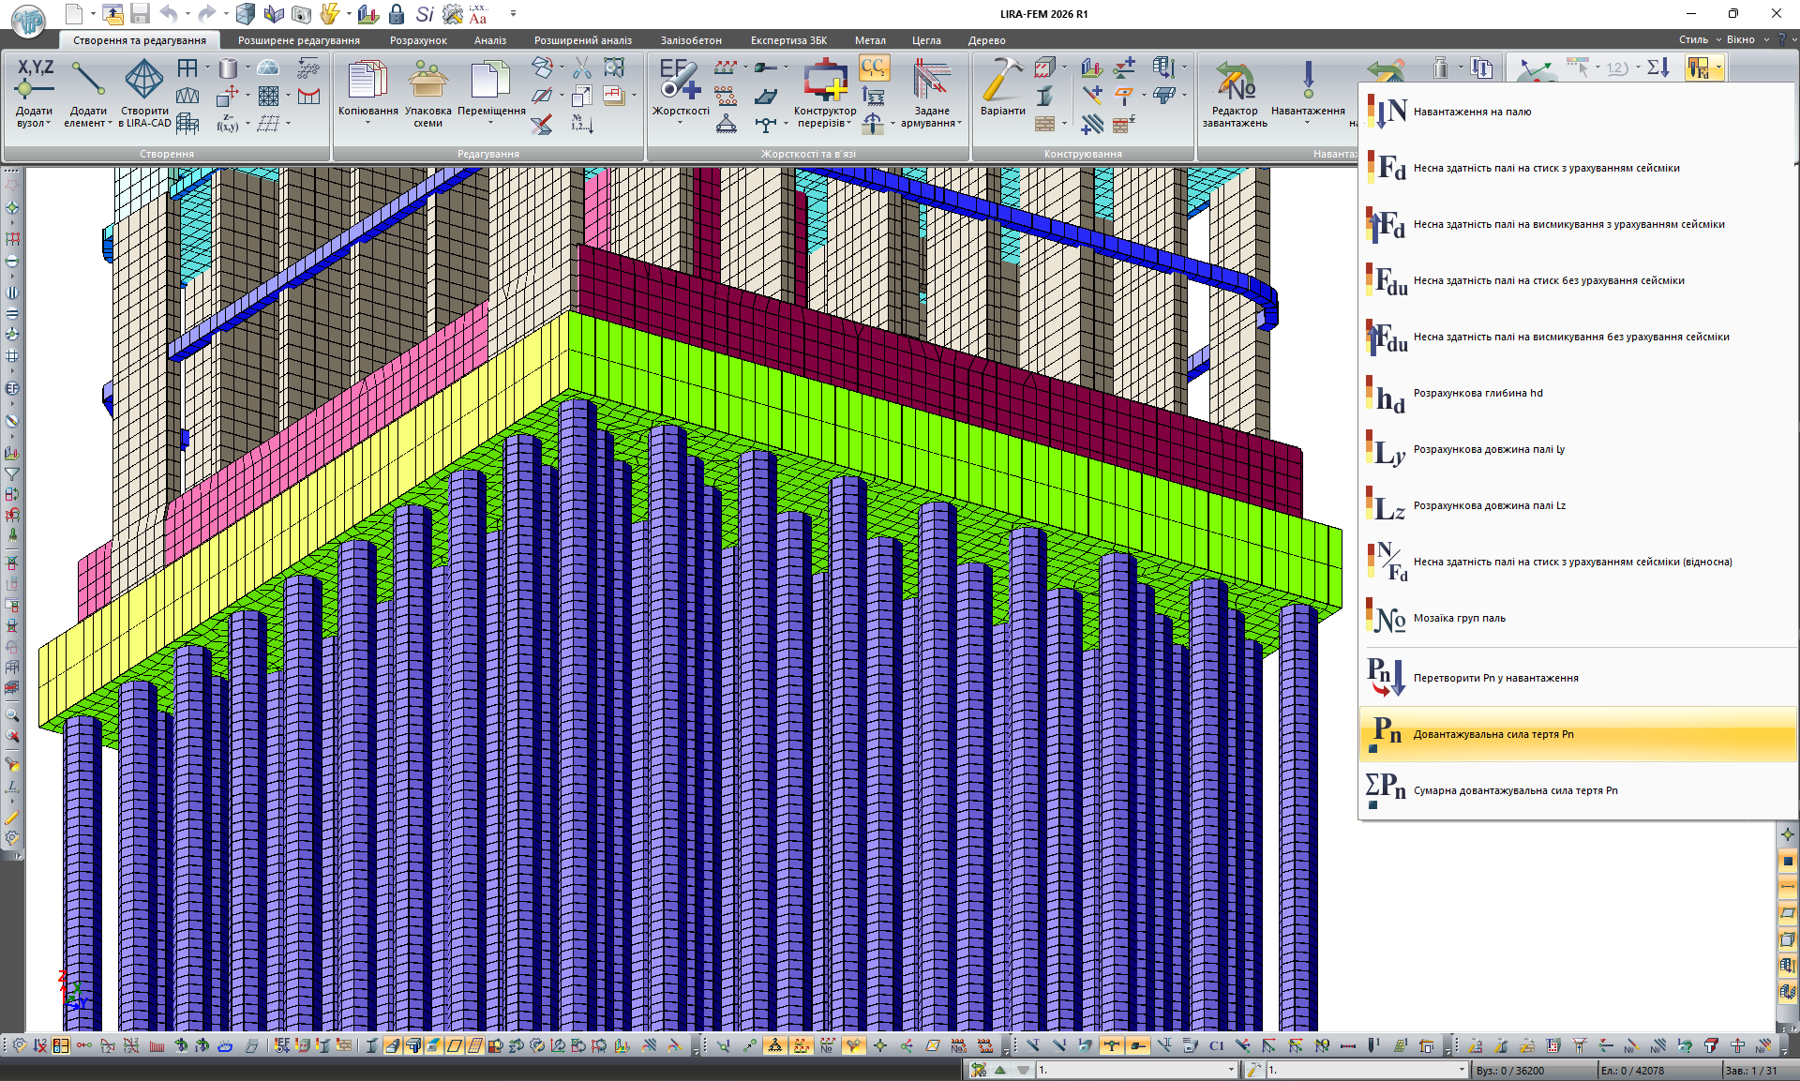This screenshot has height=1081, width=1800.
Task: Choose Розрахункова глибина hd entry
Action: pos(1477,394)
